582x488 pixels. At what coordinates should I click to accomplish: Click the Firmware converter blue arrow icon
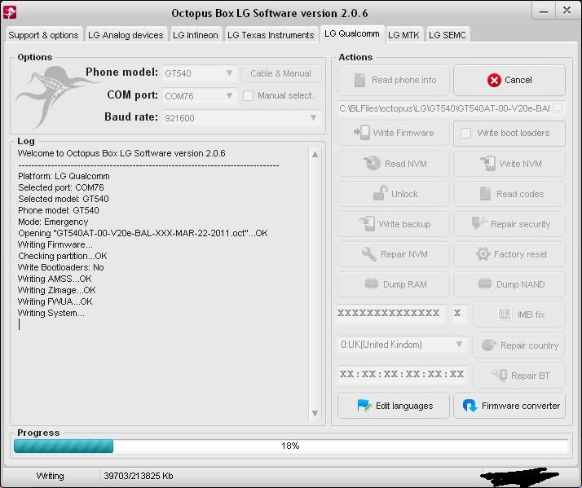pos(470,406)
